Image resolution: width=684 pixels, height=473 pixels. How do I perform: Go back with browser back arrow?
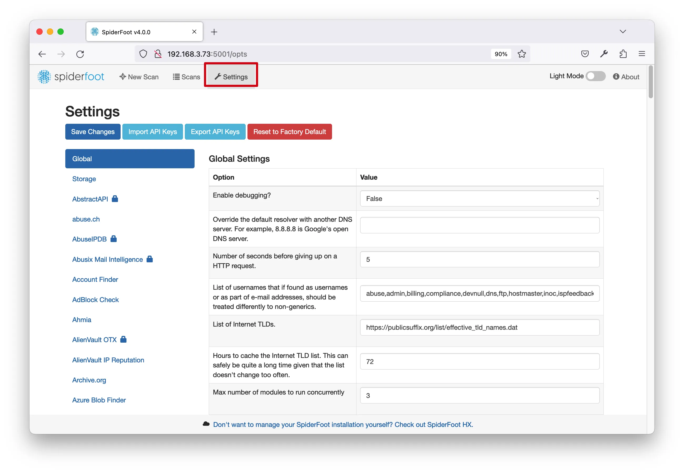42,54
